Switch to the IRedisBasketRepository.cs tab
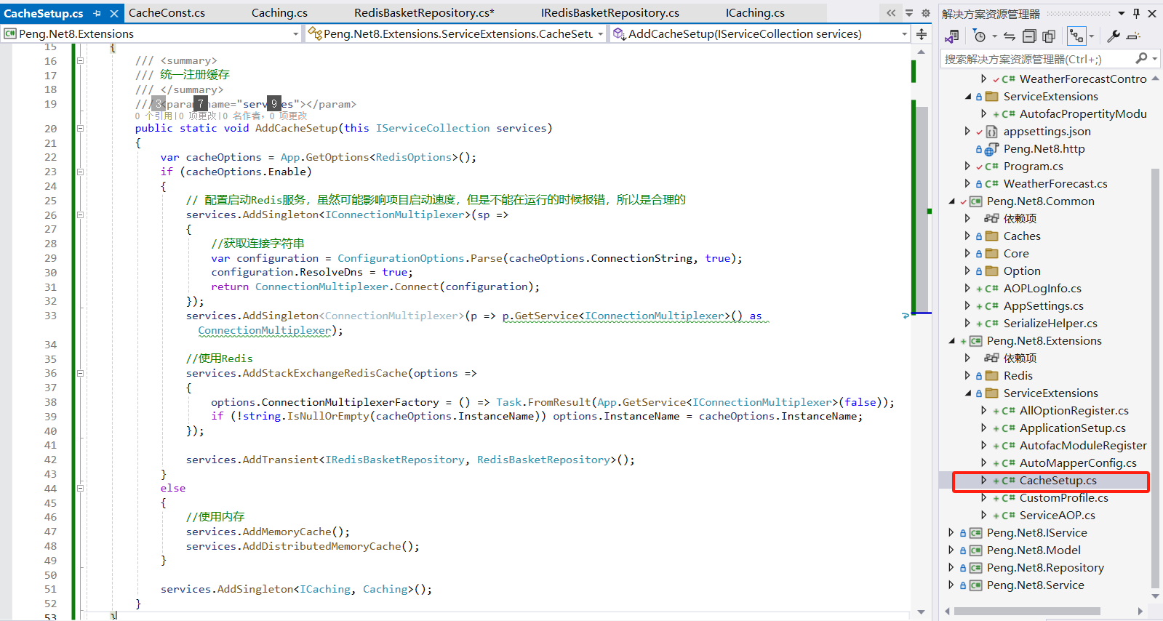This screenshot has height=621, width=1163. (610, 12)
